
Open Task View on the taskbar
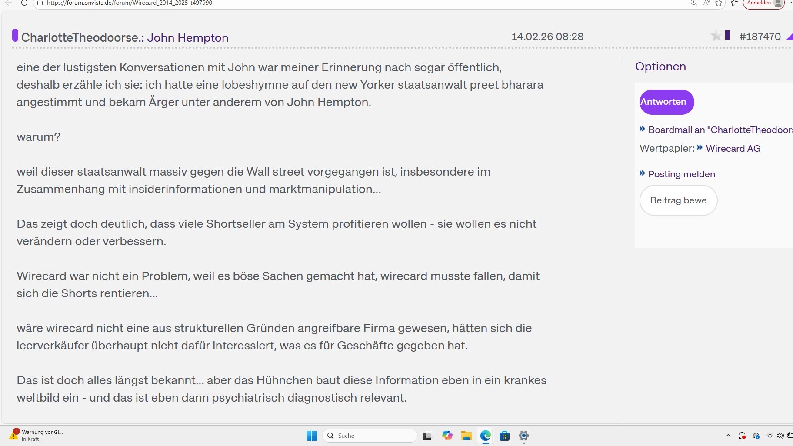[427, 436]
